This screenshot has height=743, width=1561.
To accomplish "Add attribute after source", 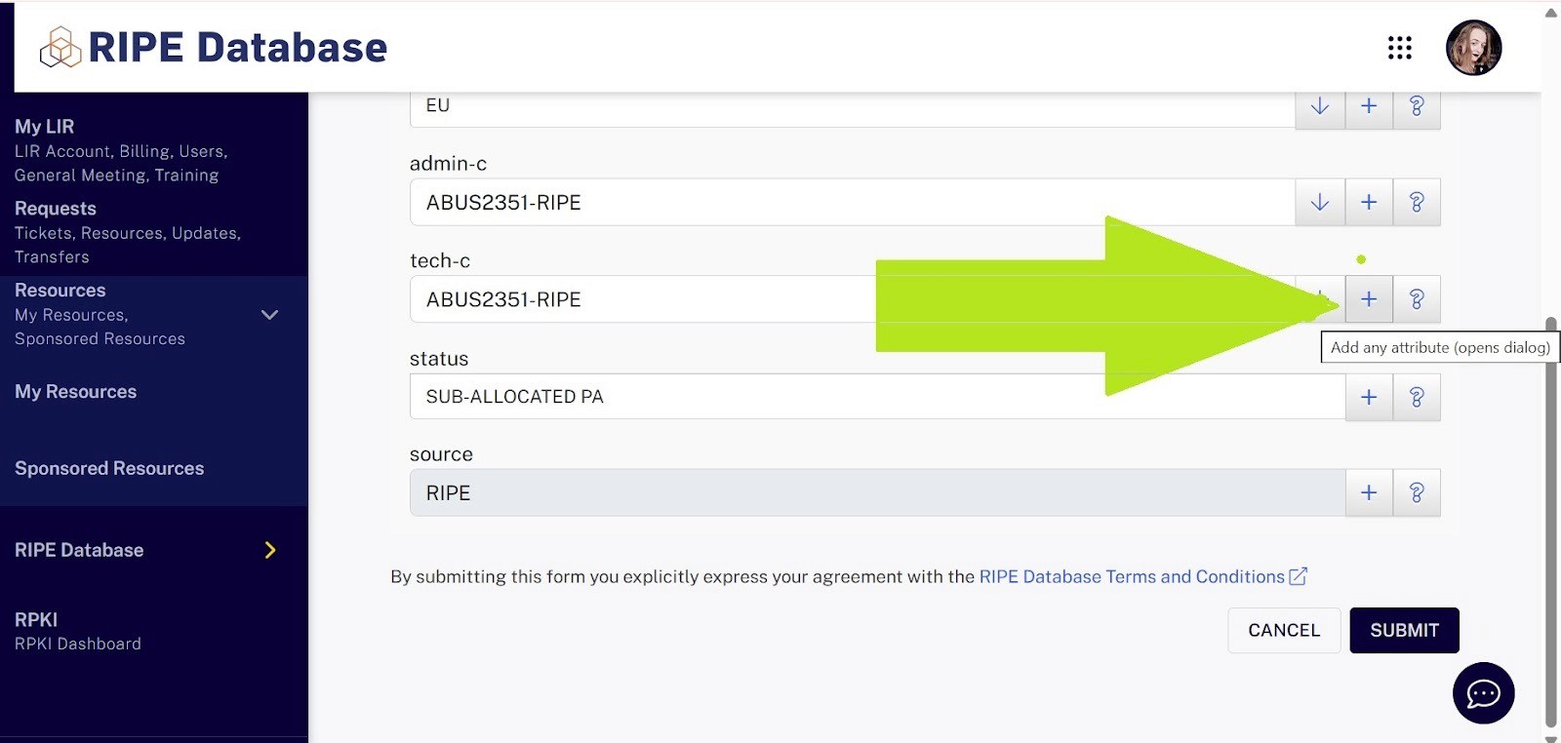I will [x=1369, y=492].
